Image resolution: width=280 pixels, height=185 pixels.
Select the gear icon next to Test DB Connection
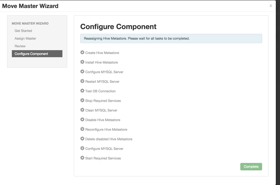click(82, 91)
